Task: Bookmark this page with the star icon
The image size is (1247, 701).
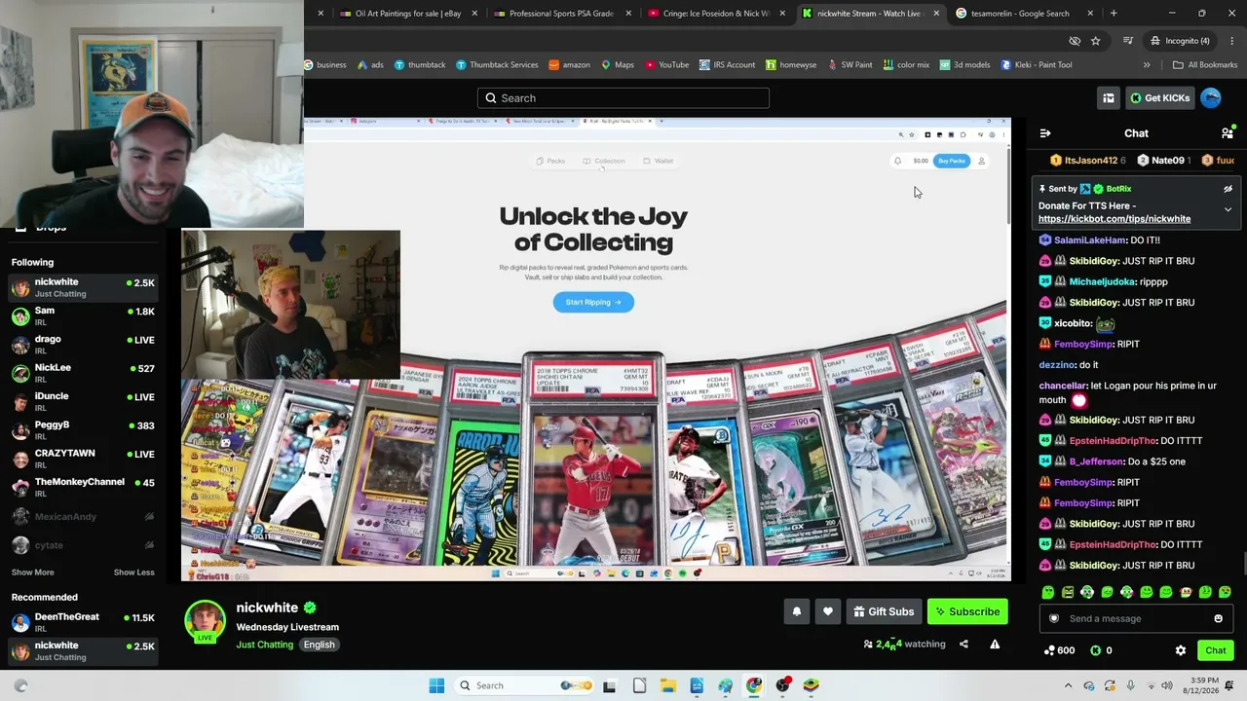Action: point(1096,41)
